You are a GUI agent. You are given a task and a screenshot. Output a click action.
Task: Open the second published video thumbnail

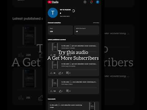pyautogui.click(x=55, y=65)
